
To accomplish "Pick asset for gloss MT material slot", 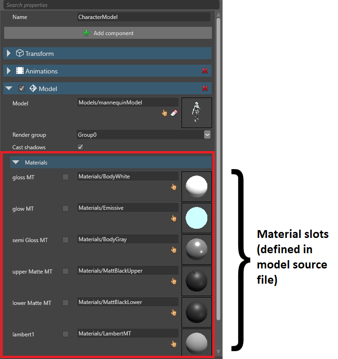I will [x=174, y=187].
